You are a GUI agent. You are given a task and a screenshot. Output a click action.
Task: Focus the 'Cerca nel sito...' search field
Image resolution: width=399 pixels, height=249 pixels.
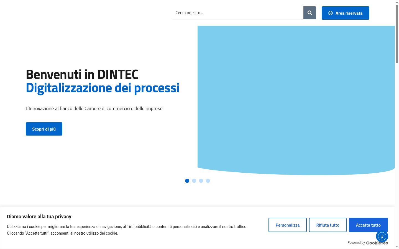point(237,13)
